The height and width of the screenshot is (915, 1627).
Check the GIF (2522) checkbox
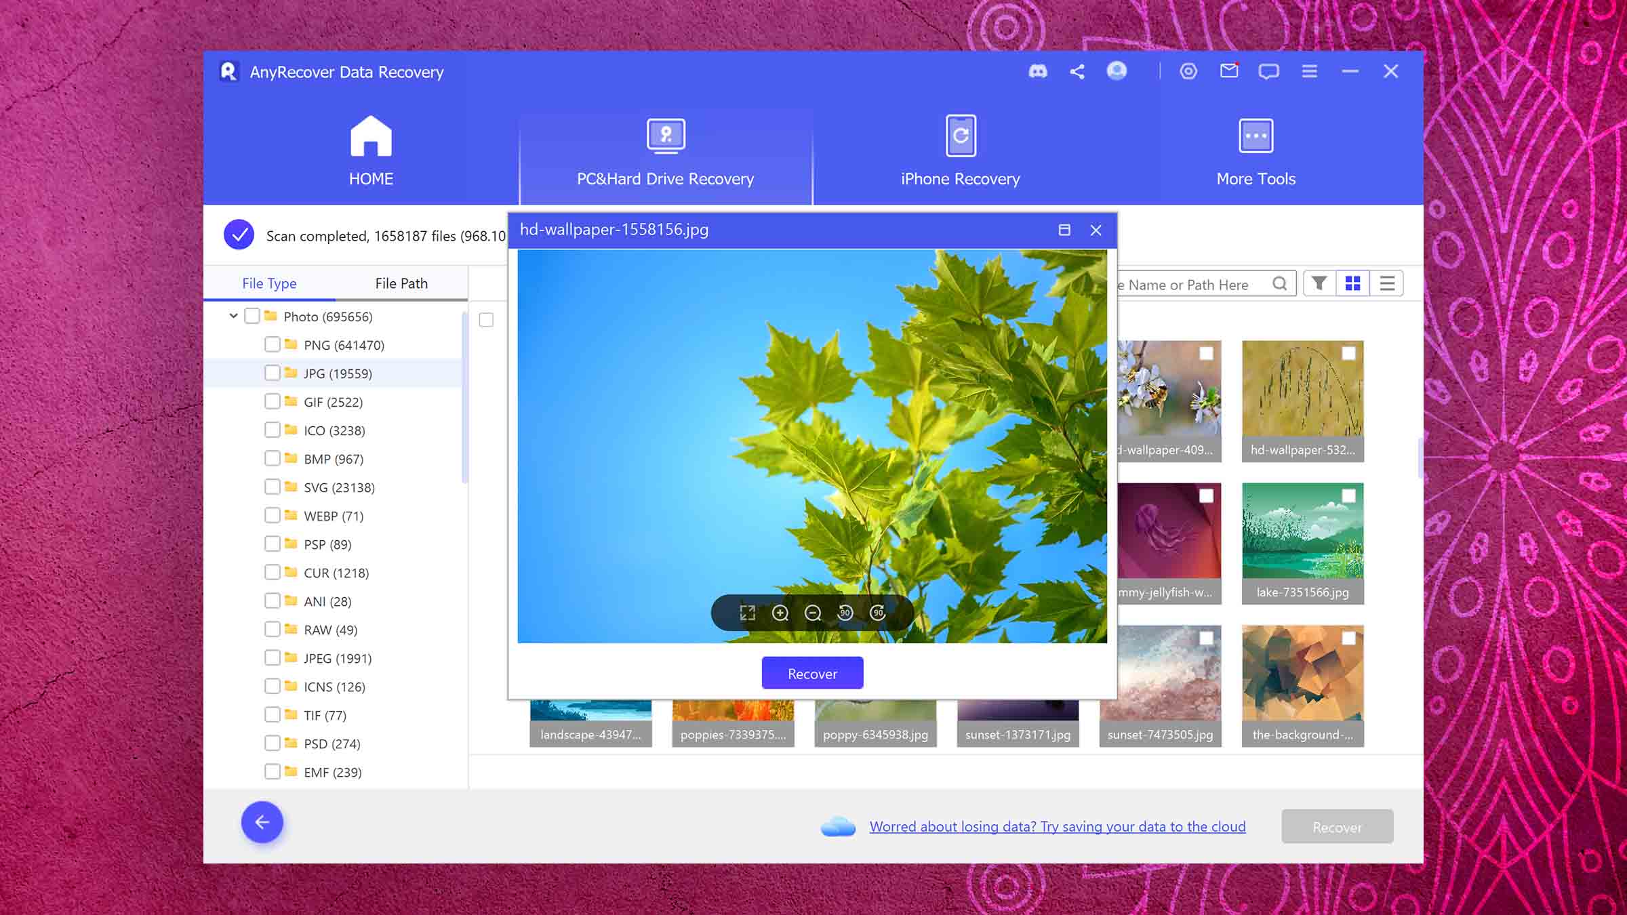click(273, 401)
